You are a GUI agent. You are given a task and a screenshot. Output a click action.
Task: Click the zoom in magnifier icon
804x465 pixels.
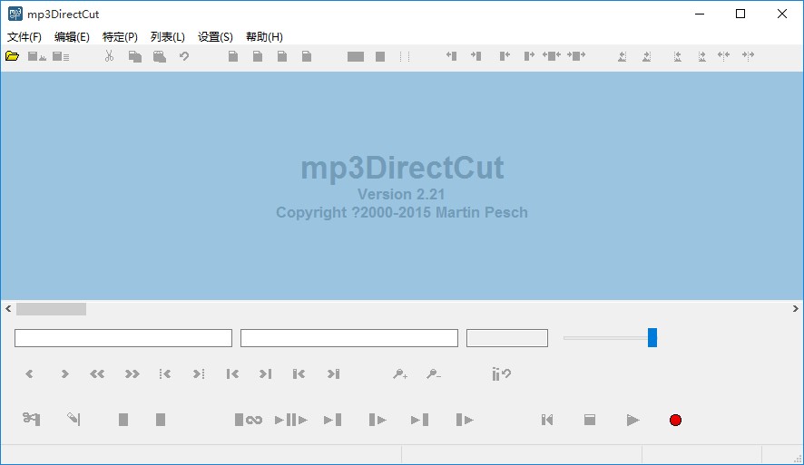tap(400, 373)
